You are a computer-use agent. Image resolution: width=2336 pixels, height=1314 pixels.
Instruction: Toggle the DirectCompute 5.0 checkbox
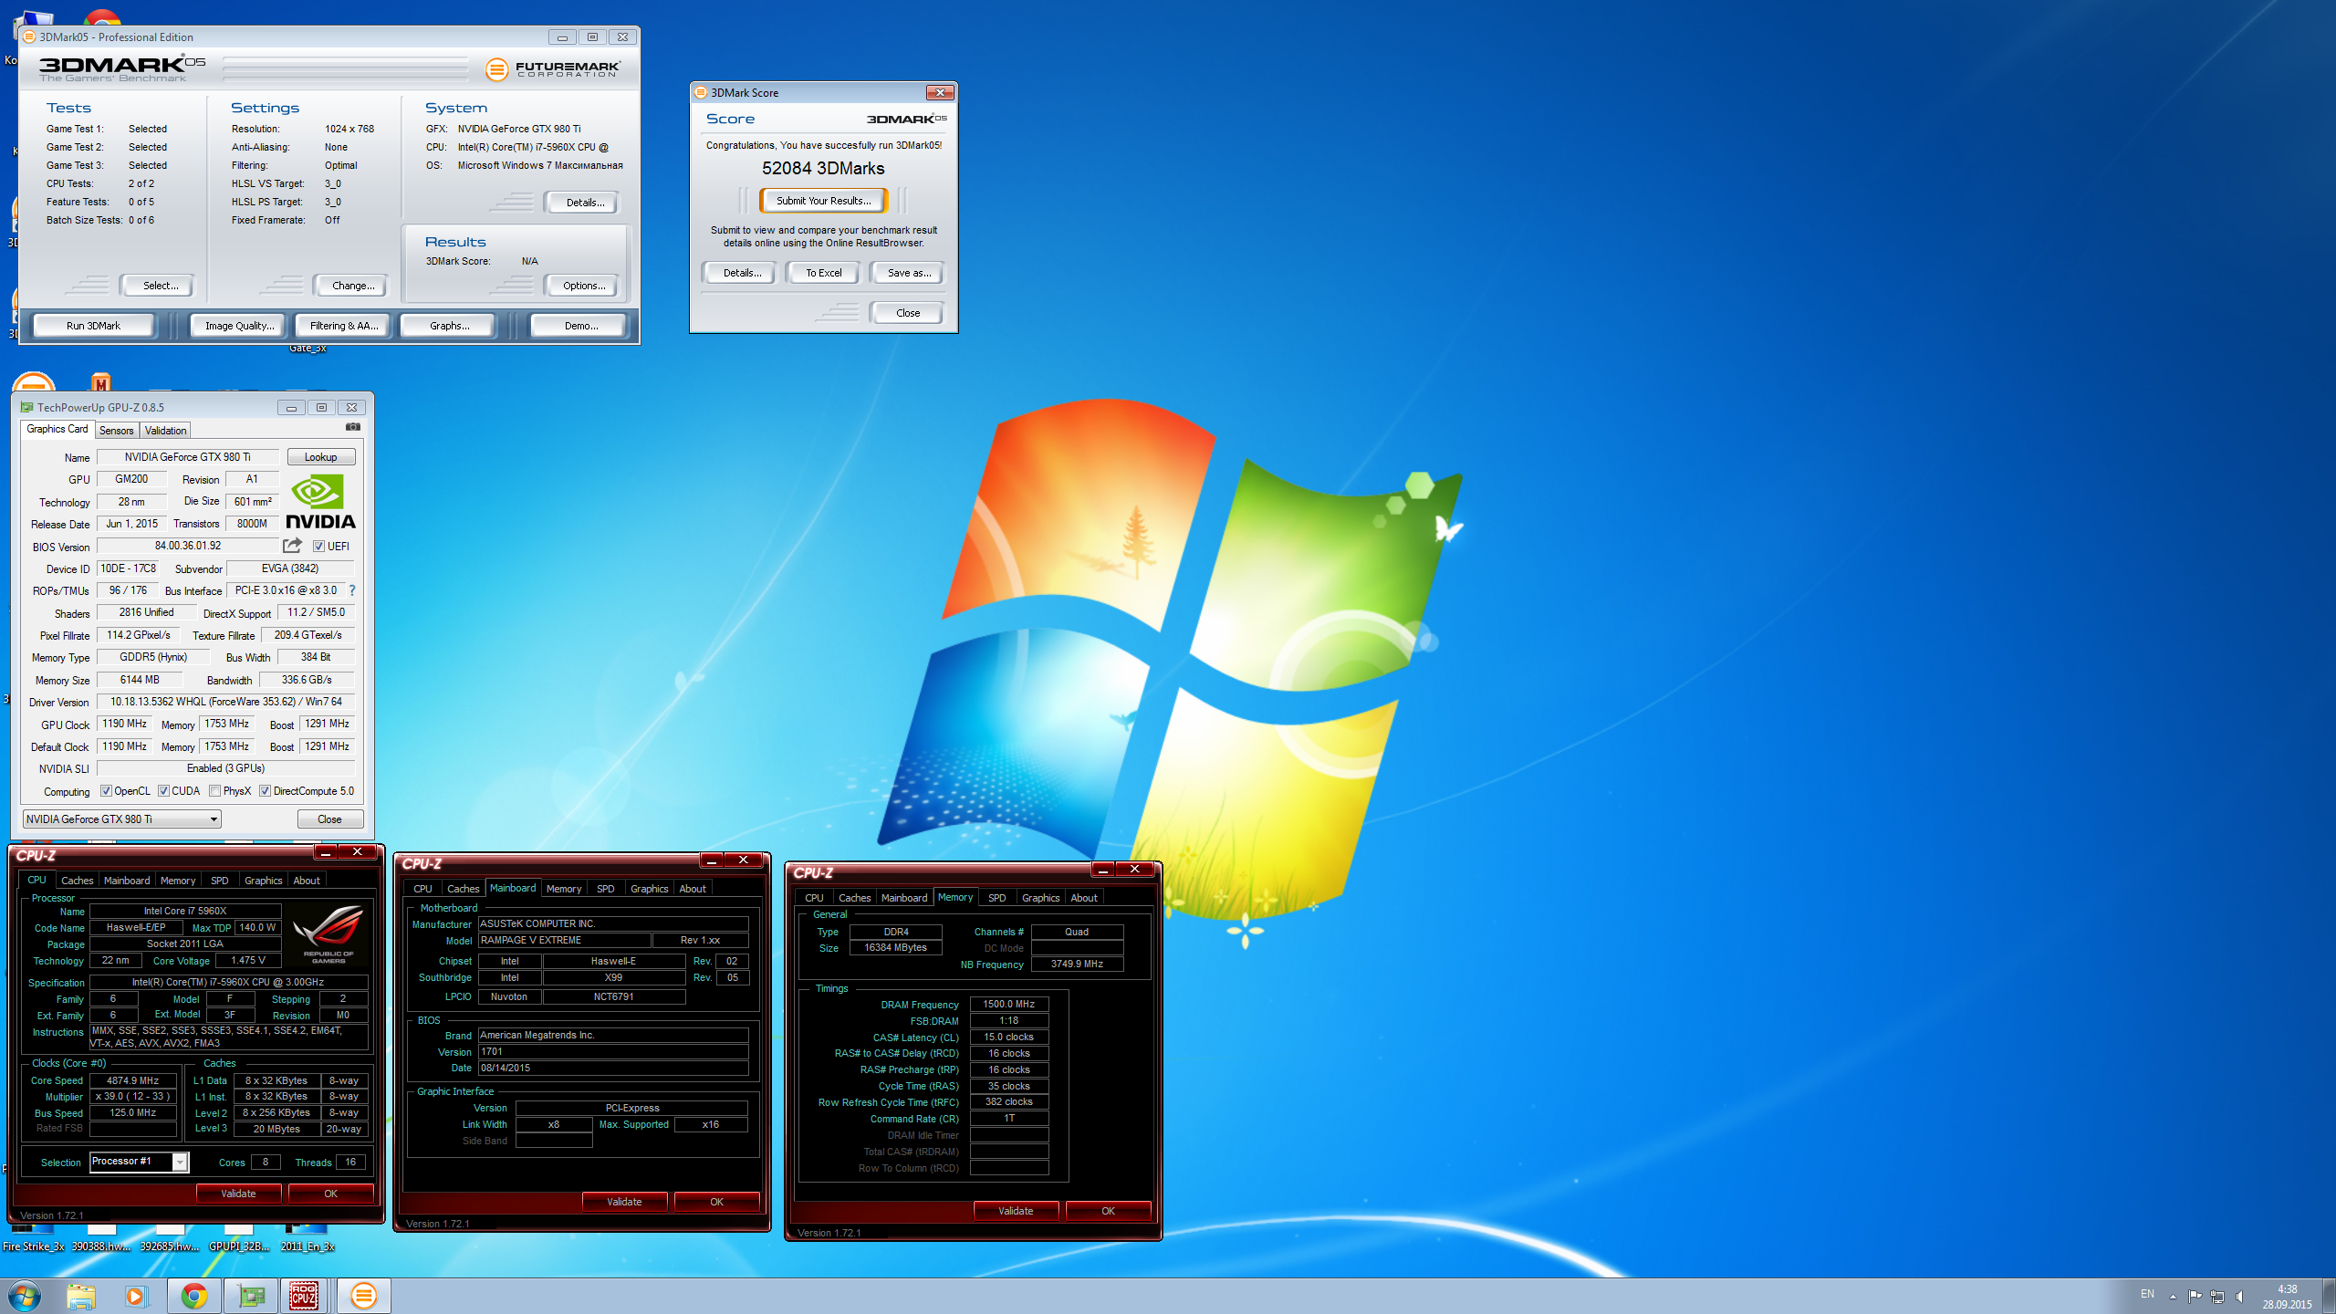pyautogui.click(x=265, y=791)
